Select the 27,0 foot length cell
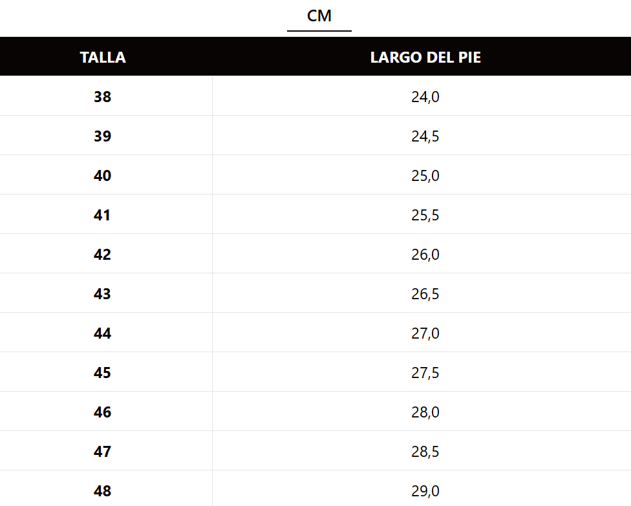 [x=425, y=333]
